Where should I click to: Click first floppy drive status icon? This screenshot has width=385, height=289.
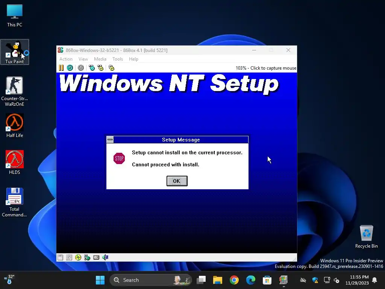point(60,257)
